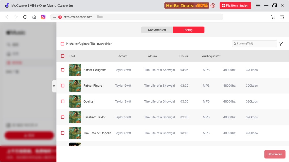Screen dimensions: 289x162
Task: Toggle the select-all checkbox in header
Action: [x=63, y=56]
